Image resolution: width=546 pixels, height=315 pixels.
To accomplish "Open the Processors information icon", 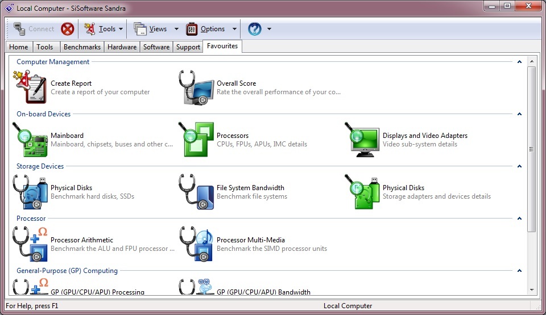I will (x=196, y=140).
